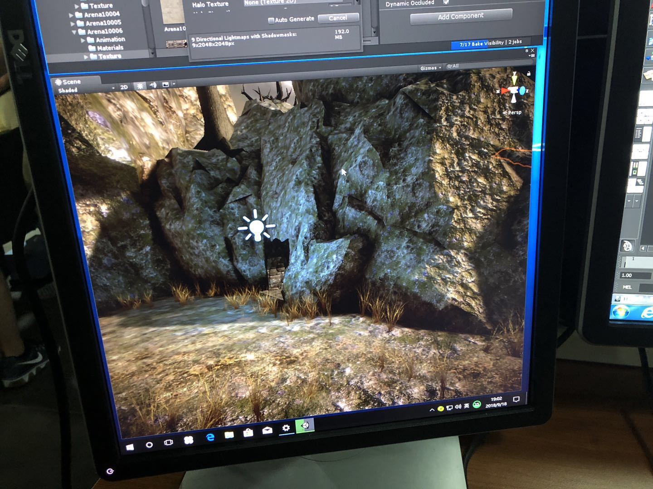Image resolution: width=653 pixels, height=489 pixels.
Task: Open the Windows Start menu
Action: pos(130,447)
